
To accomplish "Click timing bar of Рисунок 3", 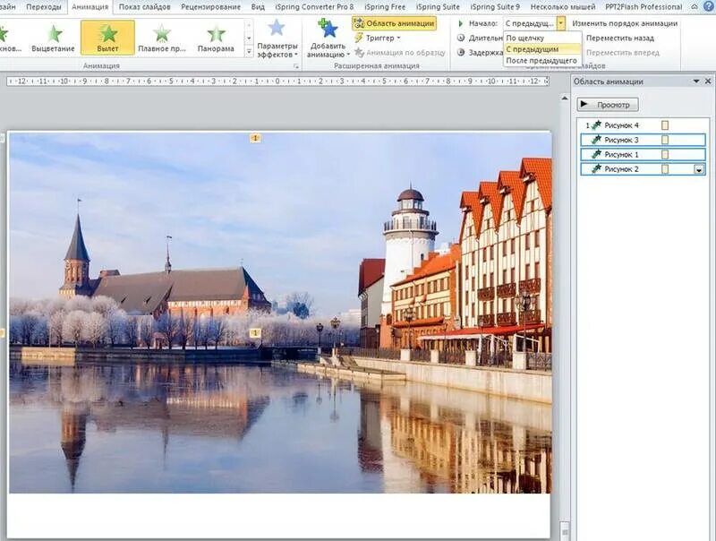I will pos(665,140).
